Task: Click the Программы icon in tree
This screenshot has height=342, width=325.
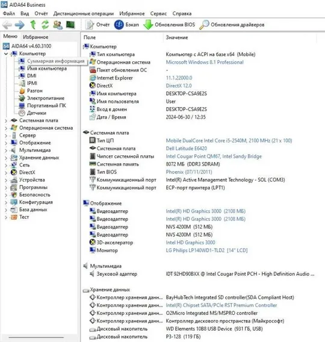Action: click(x=14, y=187)
